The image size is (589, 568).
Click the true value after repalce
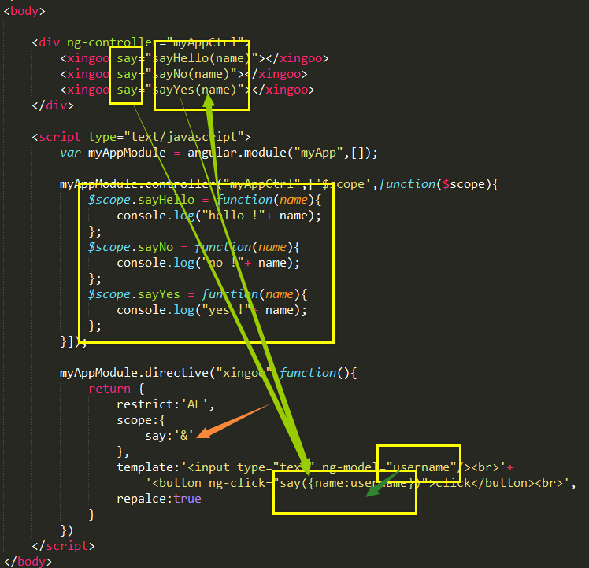(x=187, y=499)
